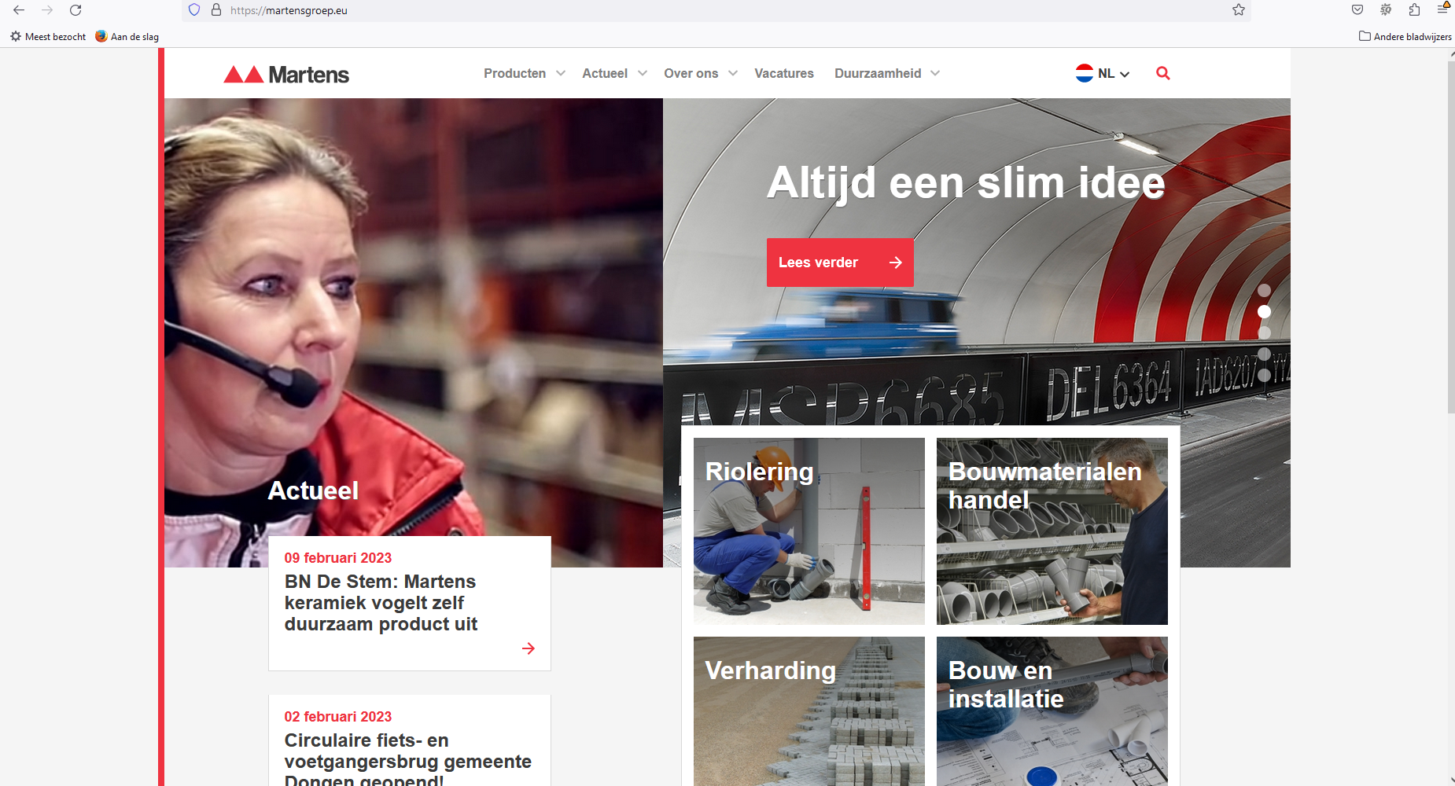Bookmark page with the star icon
The width and height of the screenshot is (1455, 786).
1239,10
